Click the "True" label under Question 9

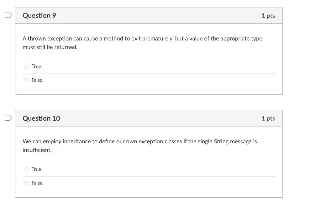coord(36,67)
